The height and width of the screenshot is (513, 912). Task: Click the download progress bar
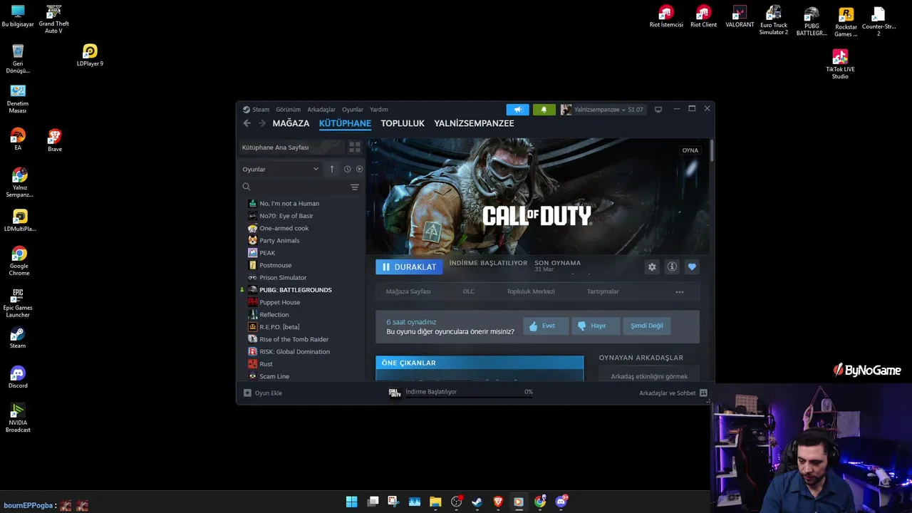click(470, 397)
